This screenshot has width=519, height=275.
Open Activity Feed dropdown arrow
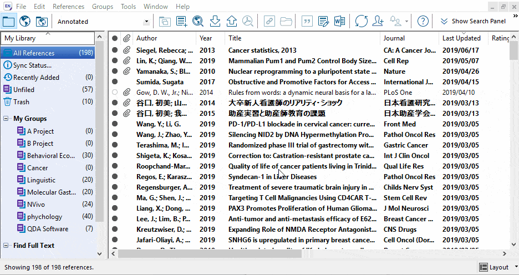click(406, 22)
